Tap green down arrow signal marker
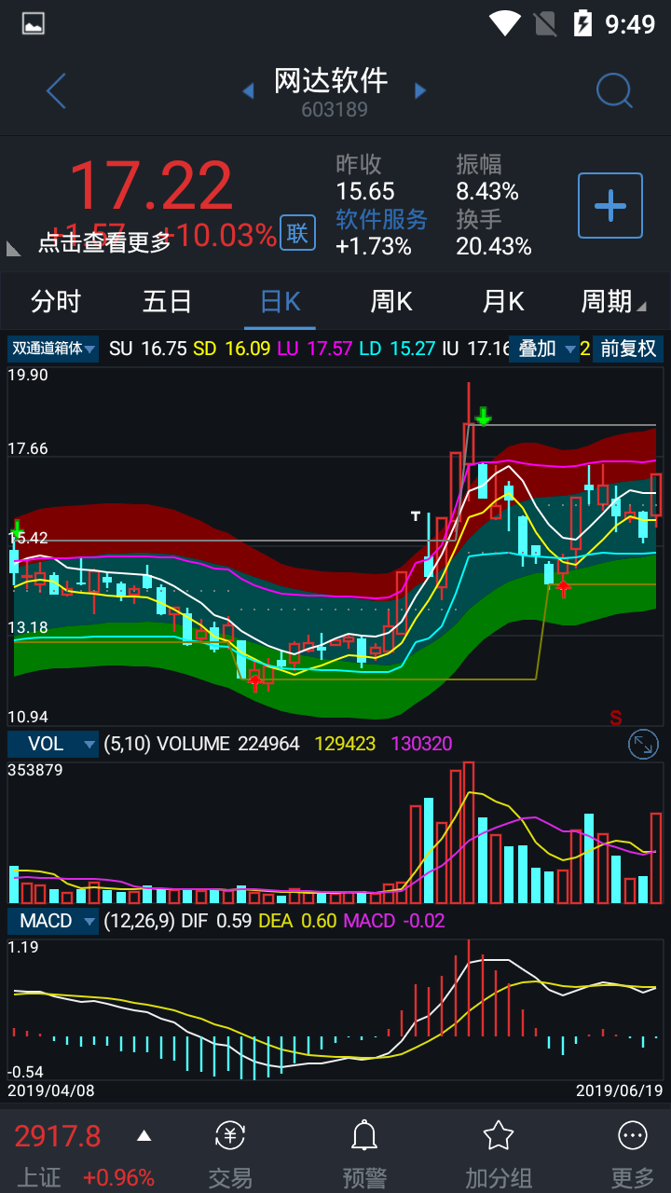Viewport: 671px width, 1193px height. pos(483,416)
